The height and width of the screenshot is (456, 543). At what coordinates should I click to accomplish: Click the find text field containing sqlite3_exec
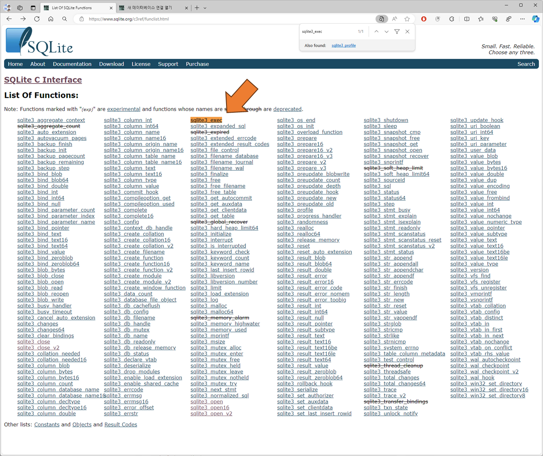pyautogui.click(x=327, y=32)
